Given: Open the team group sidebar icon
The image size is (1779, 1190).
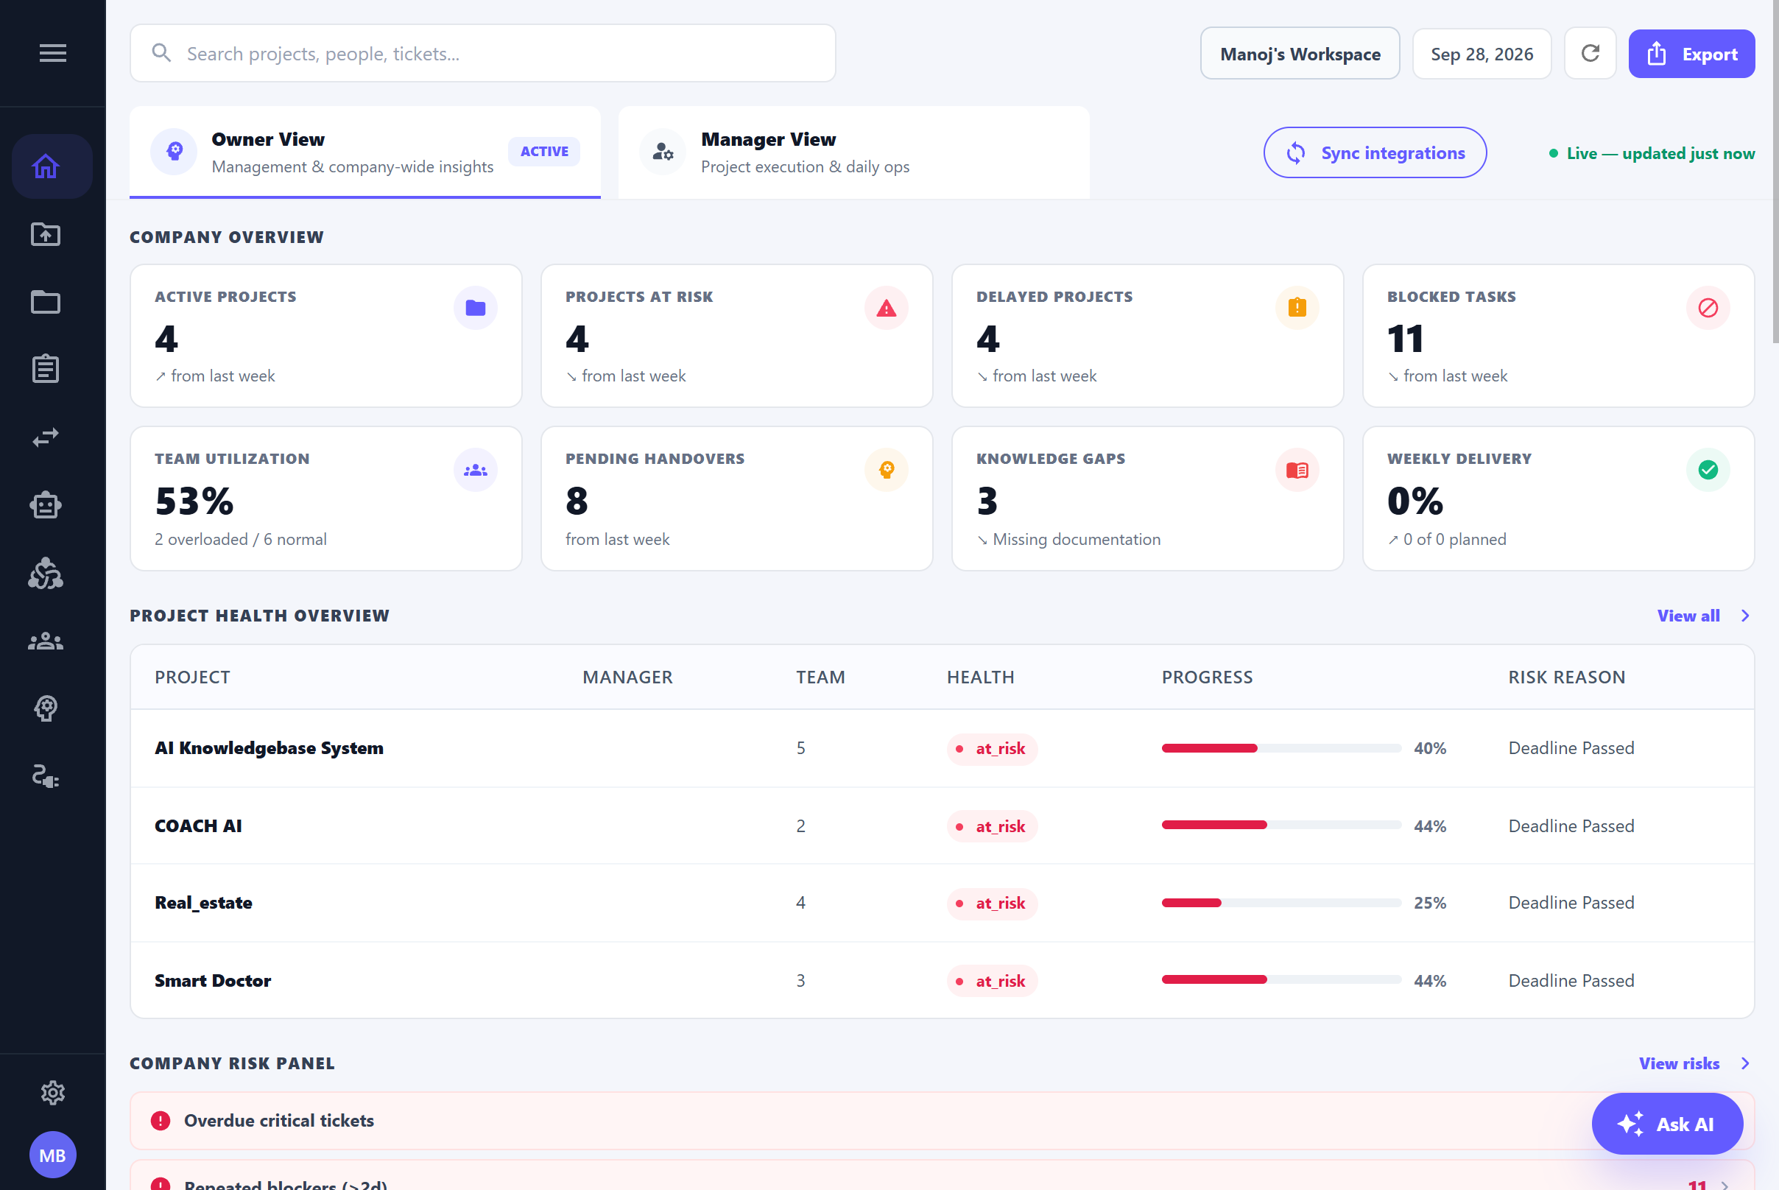Looking at the screenshot, I should 46,641.
